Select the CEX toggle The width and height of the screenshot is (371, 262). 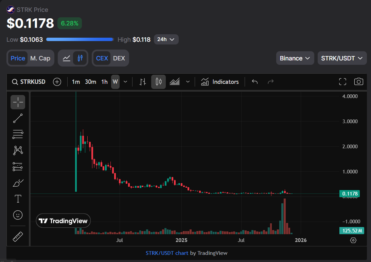click(102, 58)
